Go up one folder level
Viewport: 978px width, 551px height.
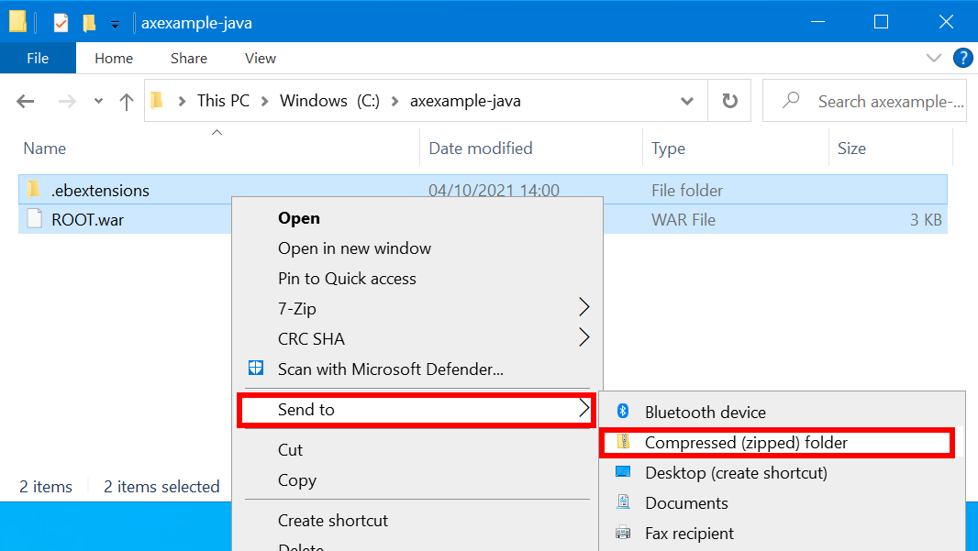126,101
